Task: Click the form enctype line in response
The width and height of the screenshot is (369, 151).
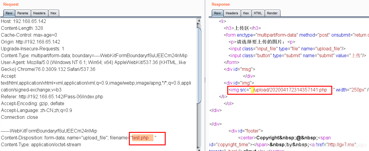Action: tap(296, 35)
